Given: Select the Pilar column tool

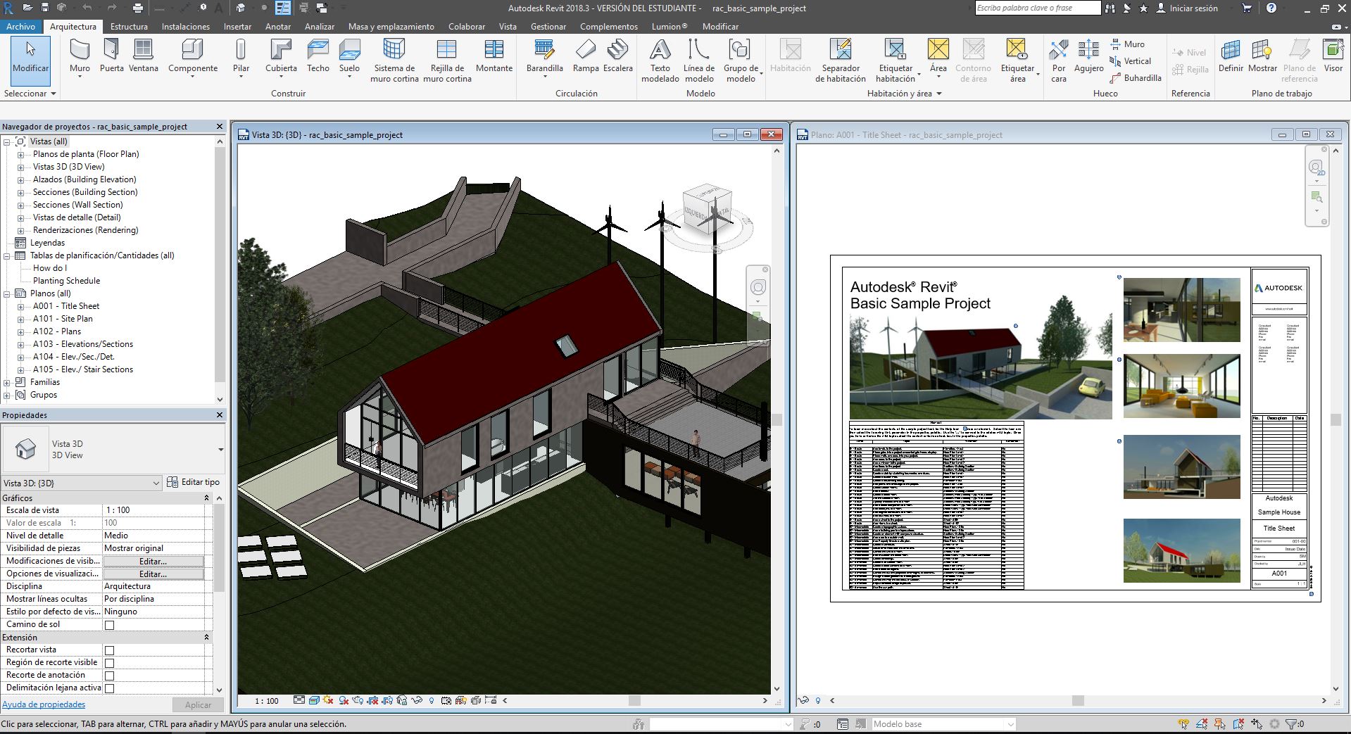Looking at the screenshot, I should coord(241,56).
